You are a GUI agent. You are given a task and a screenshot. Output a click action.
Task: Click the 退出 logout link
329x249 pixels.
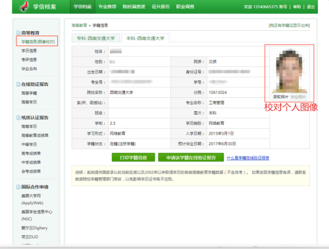coord(311,7)
